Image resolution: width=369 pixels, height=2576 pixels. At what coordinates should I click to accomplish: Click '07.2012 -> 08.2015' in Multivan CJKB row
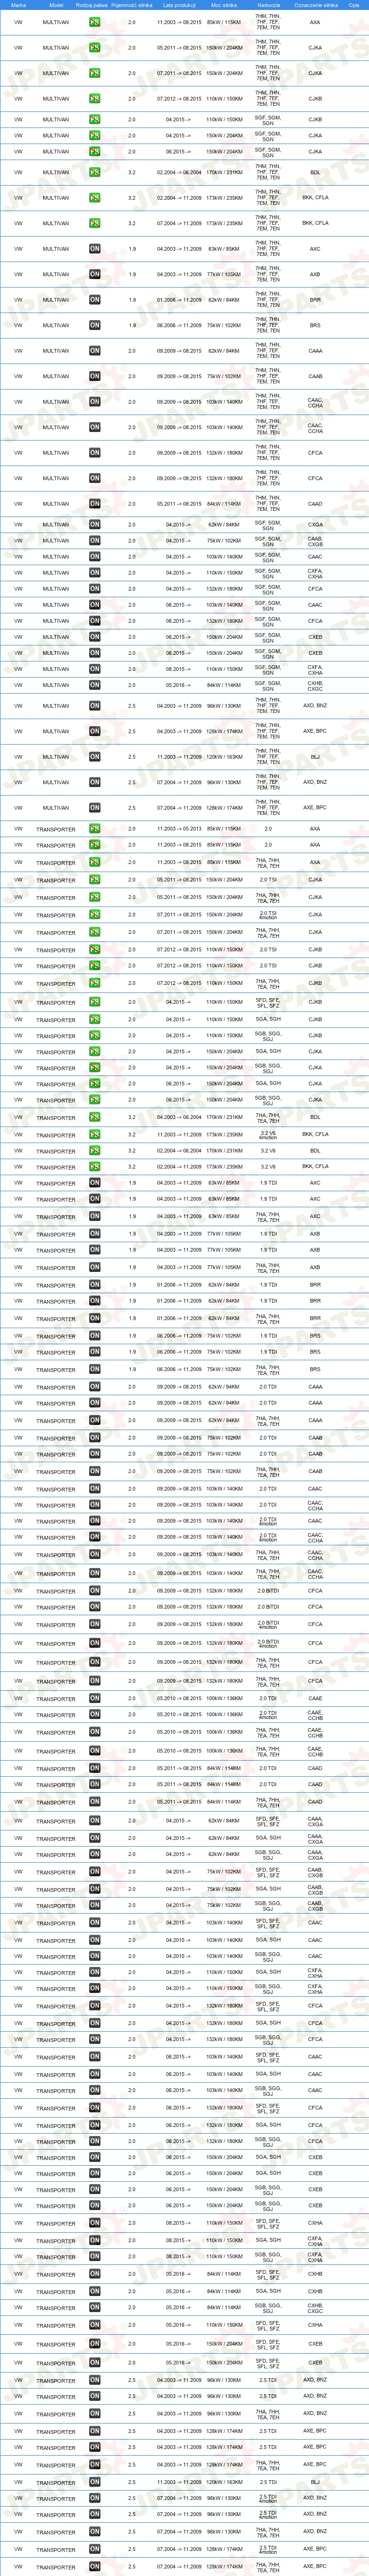click(179, 99)
